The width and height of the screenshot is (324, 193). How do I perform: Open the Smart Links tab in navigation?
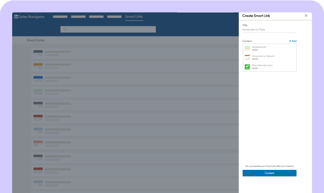pyautogui.click(x=134, y=17)
